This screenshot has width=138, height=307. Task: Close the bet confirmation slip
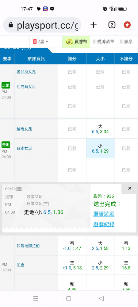(130, 188)
